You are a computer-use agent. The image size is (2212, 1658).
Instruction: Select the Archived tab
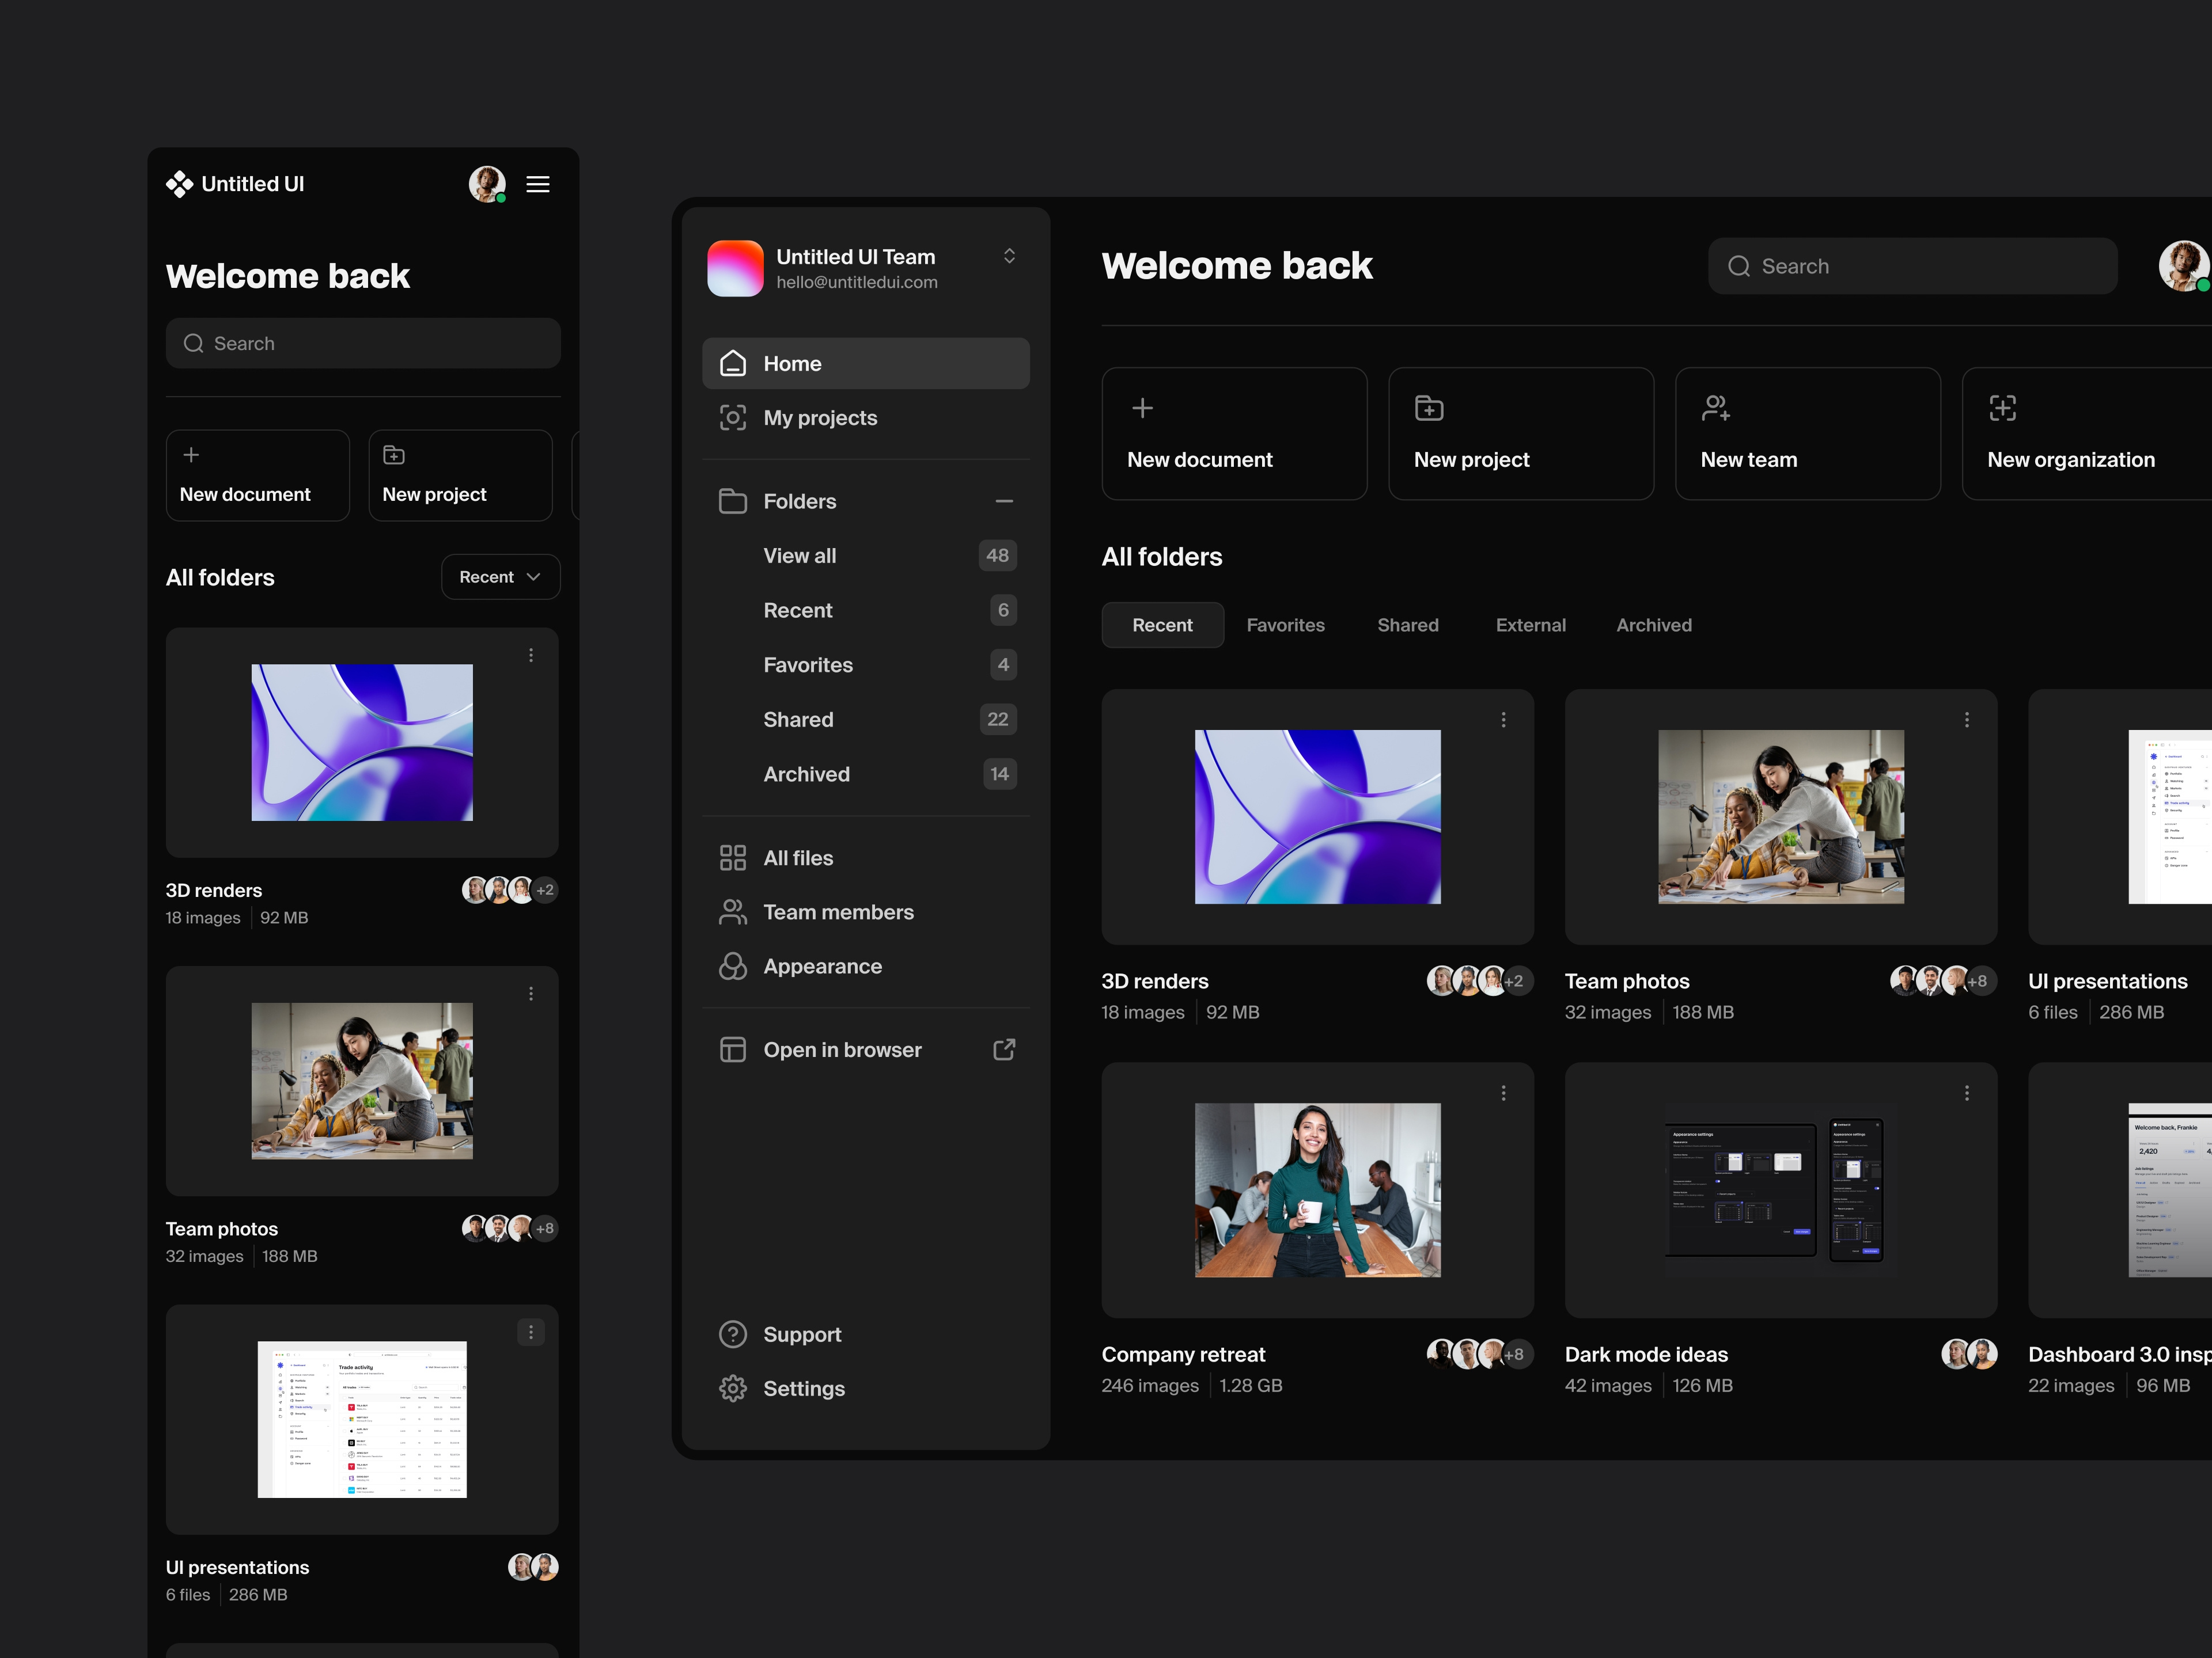(1653, 625)
